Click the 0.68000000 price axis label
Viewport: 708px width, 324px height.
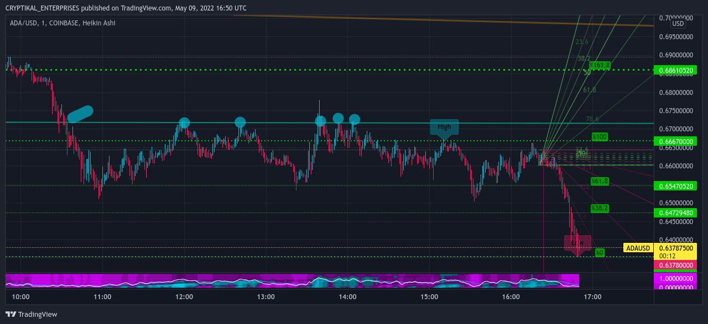point(677,92)
